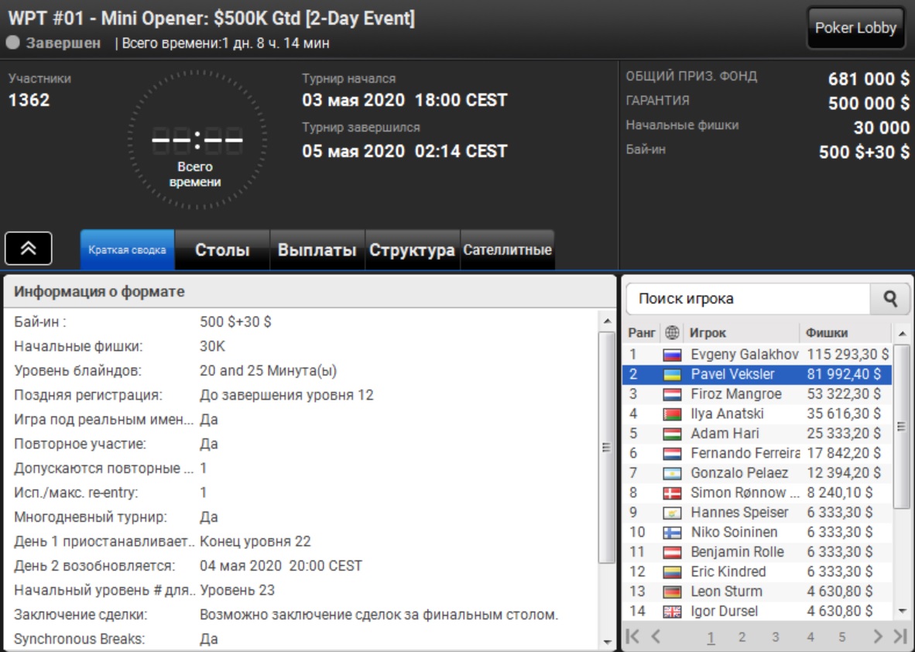Screen dimensions: 915x652
Task: Go to previous page of player list
Action: pyautogui.click(x=656, y=637)
